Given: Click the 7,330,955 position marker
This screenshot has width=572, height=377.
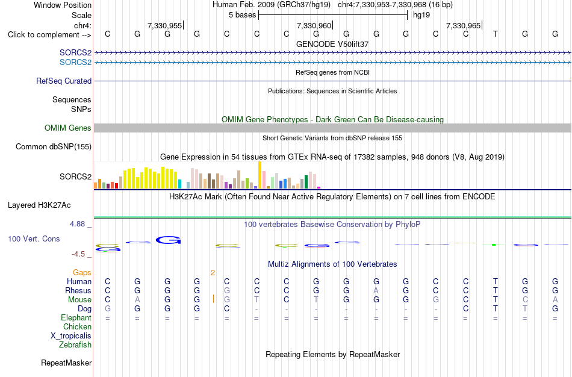Looking at the screenshot, I should (x=164, y=25).
